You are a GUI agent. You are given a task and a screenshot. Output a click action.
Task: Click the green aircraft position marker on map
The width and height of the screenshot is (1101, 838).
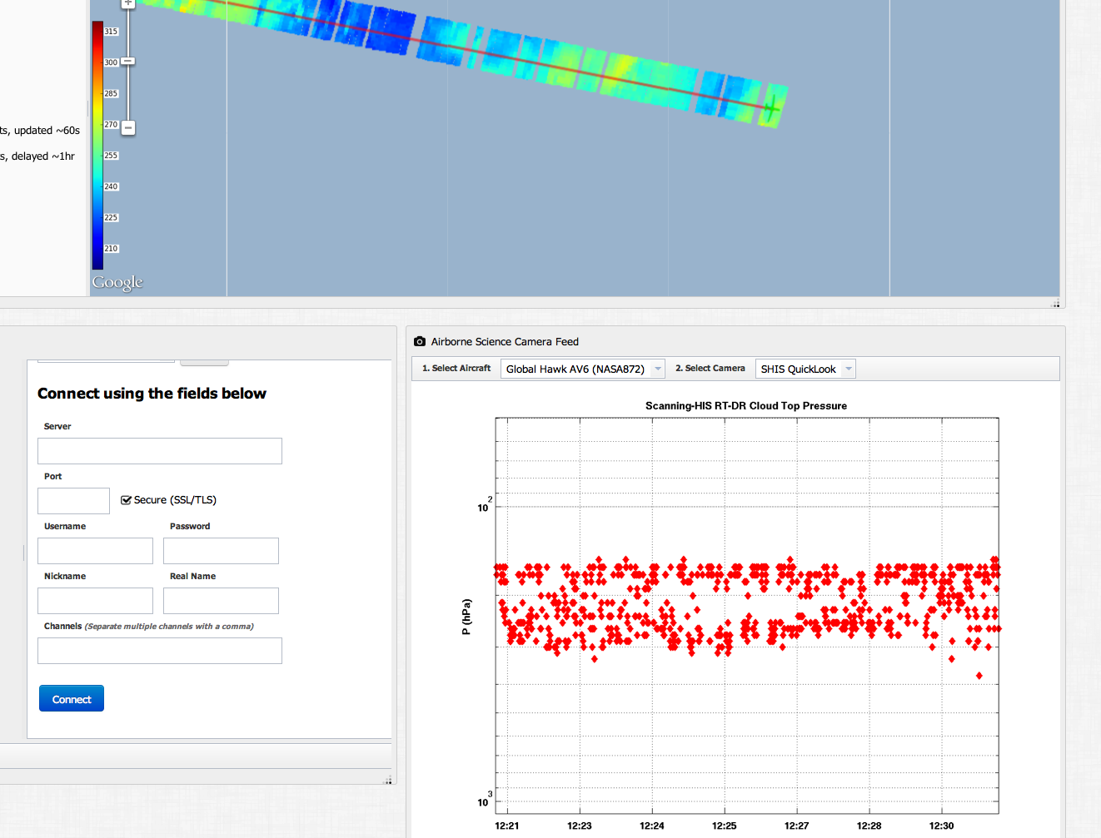pos(772,107)
